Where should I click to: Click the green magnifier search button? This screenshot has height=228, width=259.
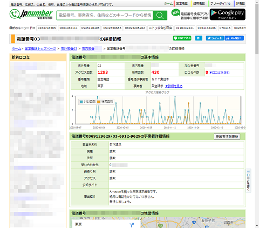(x=160, y=15)
